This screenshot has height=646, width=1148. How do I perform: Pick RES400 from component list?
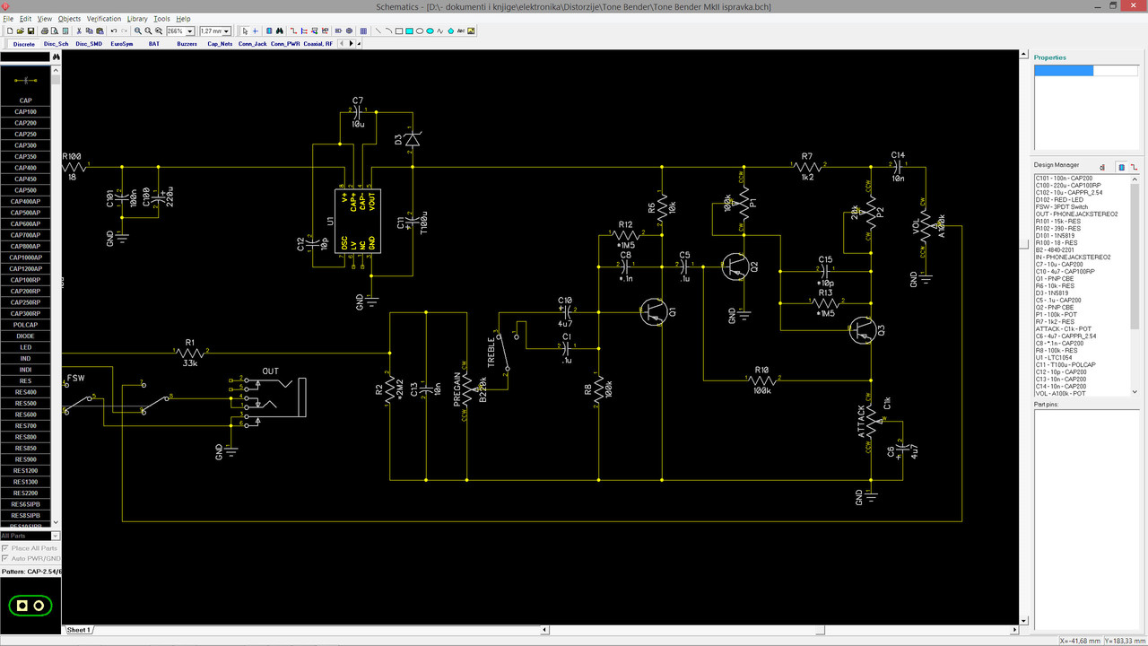[25, 392]
